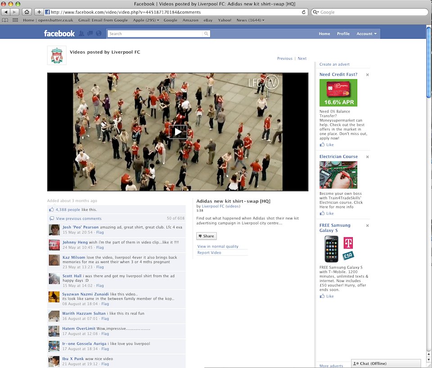Image resolution: width=432 pixels, height=368 pixels.
Task: Open the Apple (295) bookmarks dropdown
Action: (146, 20)
